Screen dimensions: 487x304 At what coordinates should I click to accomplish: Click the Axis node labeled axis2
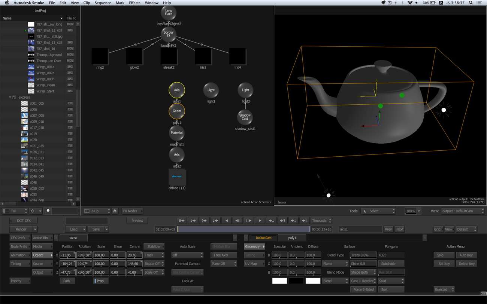coord(176,154)
